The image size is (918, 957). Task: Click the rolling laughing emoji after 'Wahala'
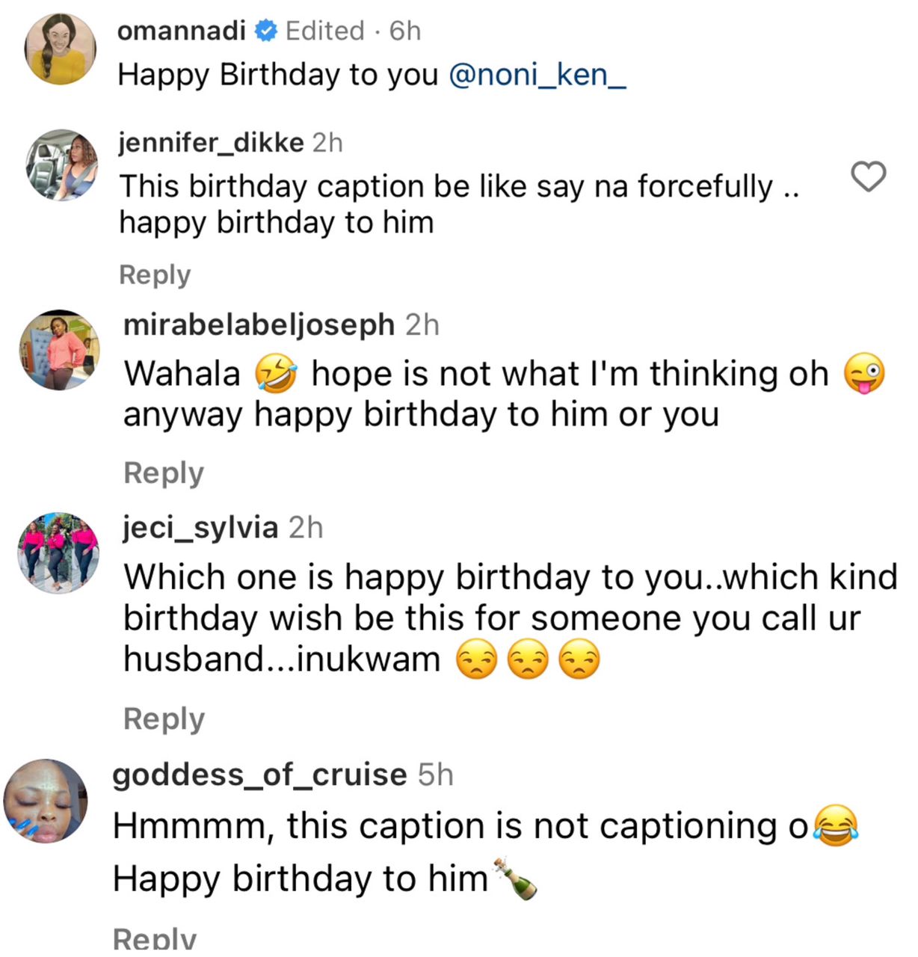point(276,375)
